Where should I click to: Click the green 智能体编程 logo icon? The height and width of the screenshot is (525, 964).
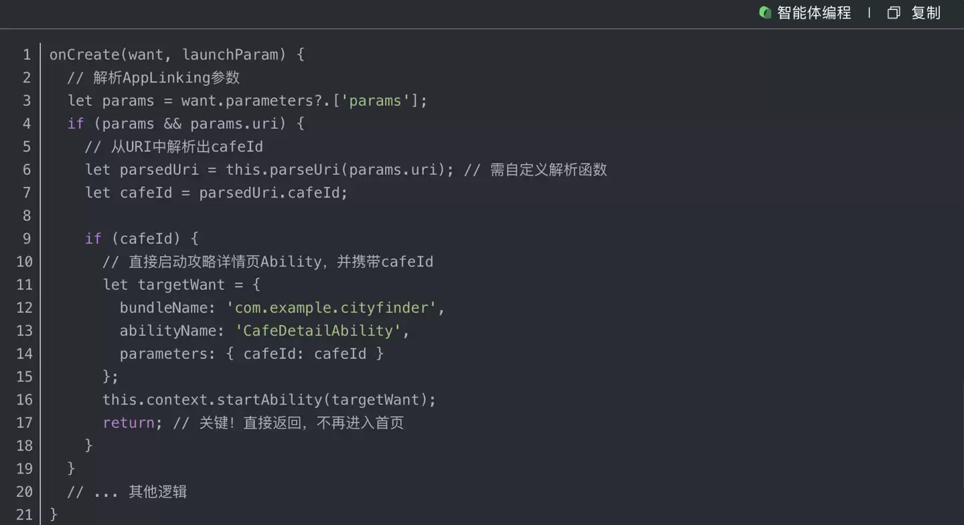[x=765, y=13]
